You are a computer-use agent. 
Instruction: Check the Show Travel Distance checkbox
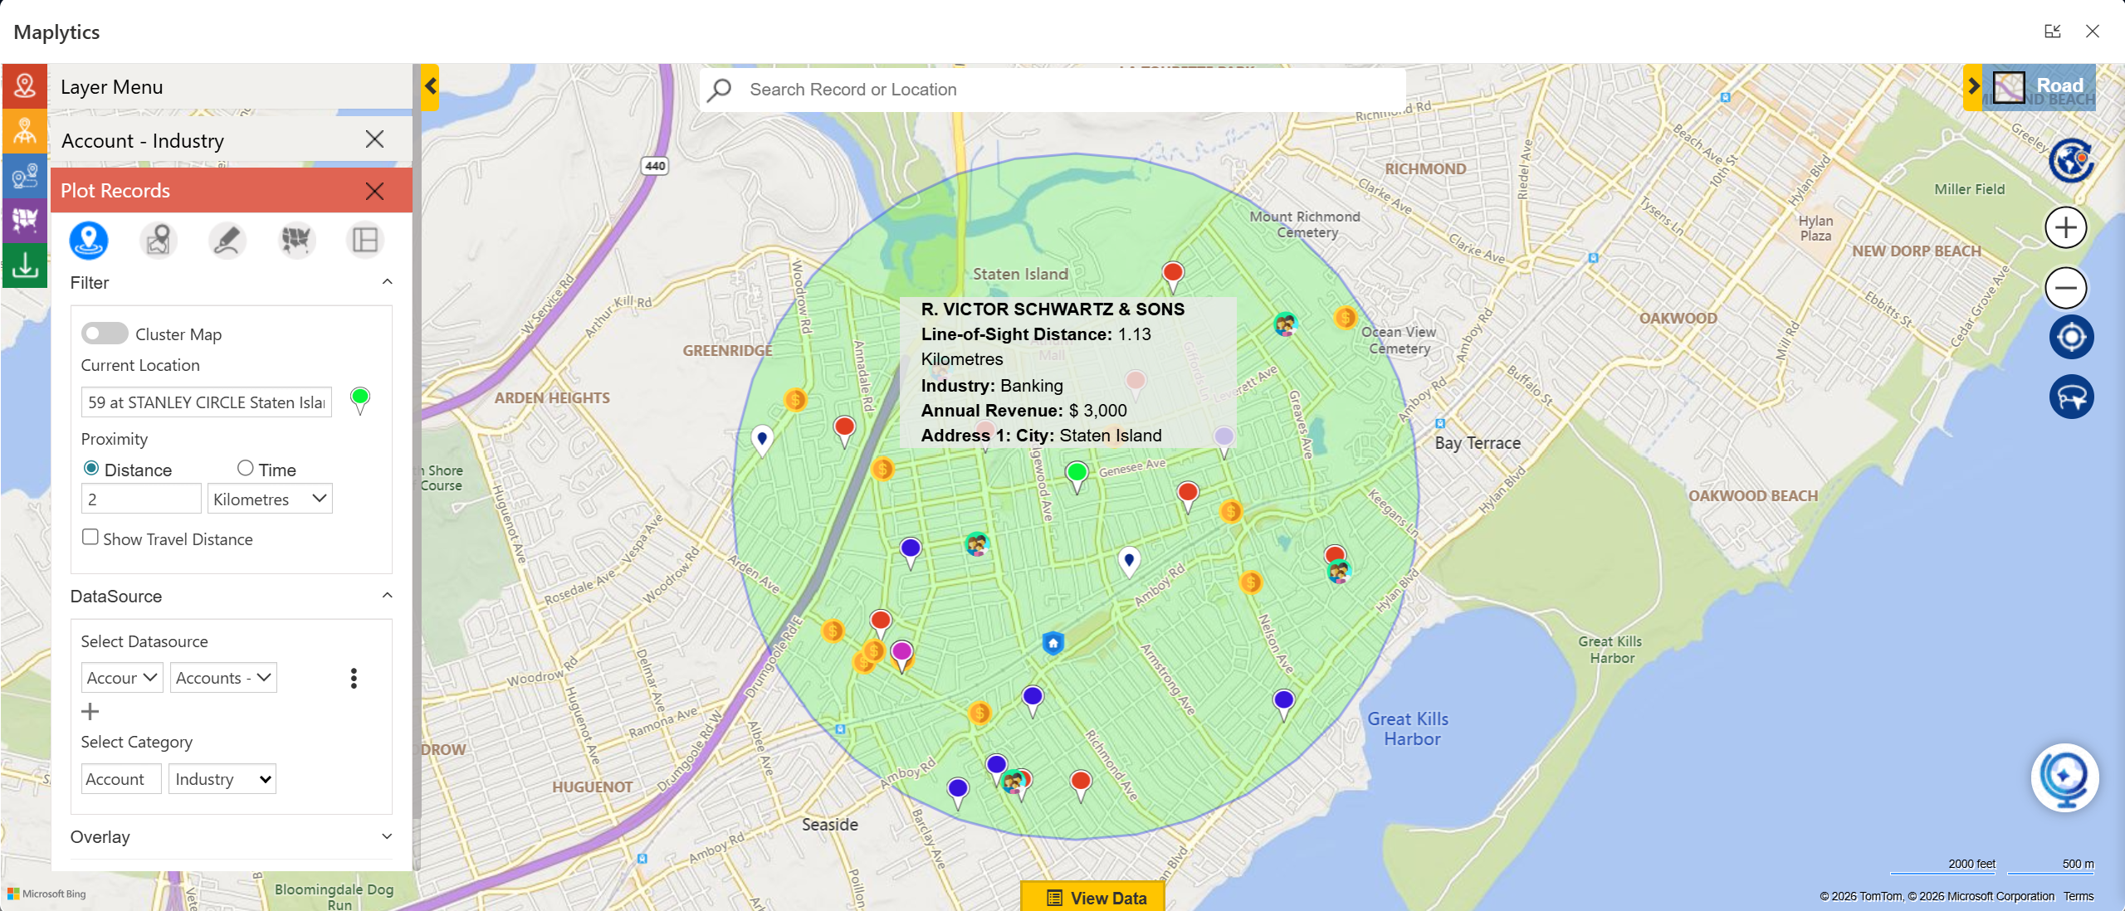[x=90, y=538]
